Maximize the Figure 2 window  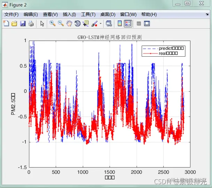(188, 3)
